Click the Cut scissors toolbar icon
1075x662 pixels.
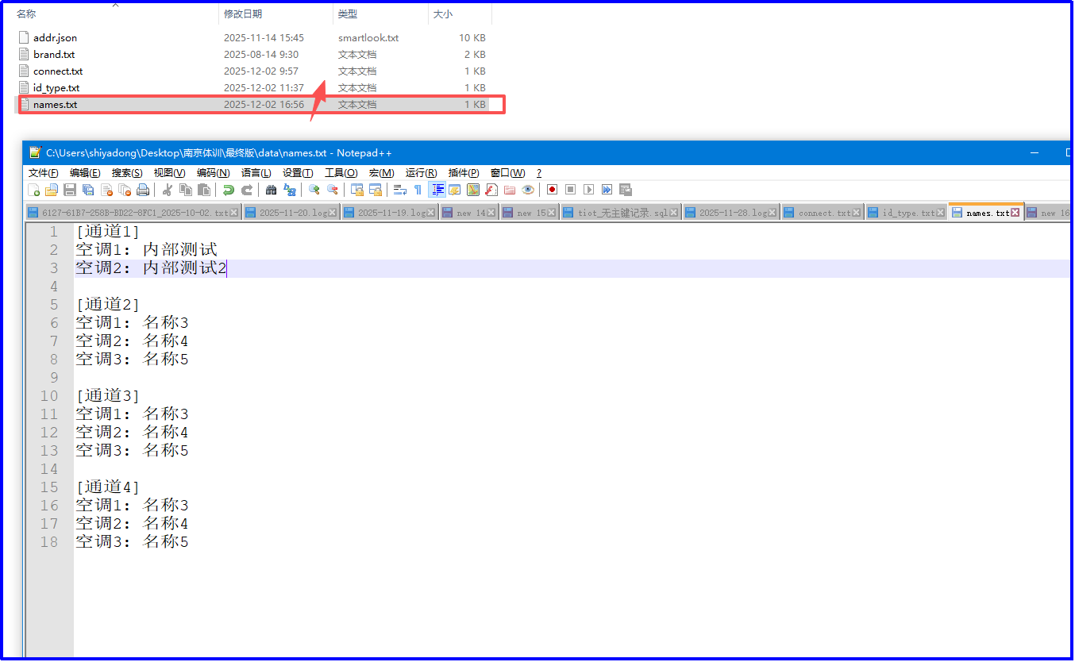coord(168,190)
